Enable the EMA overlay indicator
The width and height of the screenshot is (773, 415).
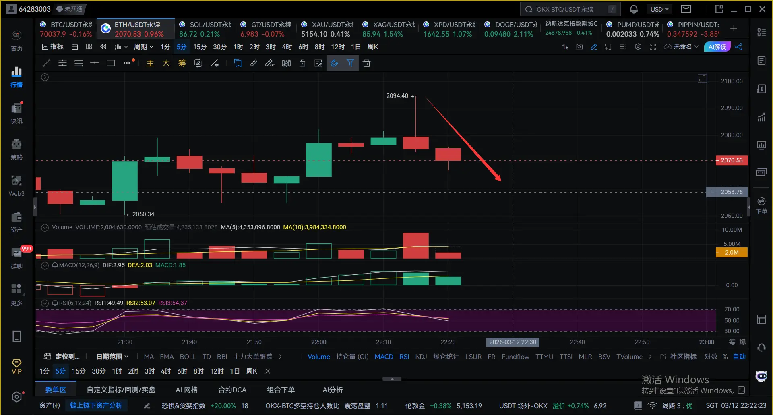[167, 357]
